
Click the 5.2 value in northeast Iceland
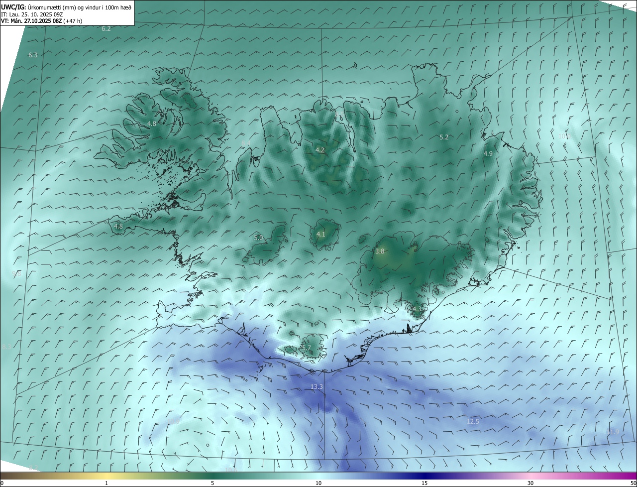click(444, 137)
